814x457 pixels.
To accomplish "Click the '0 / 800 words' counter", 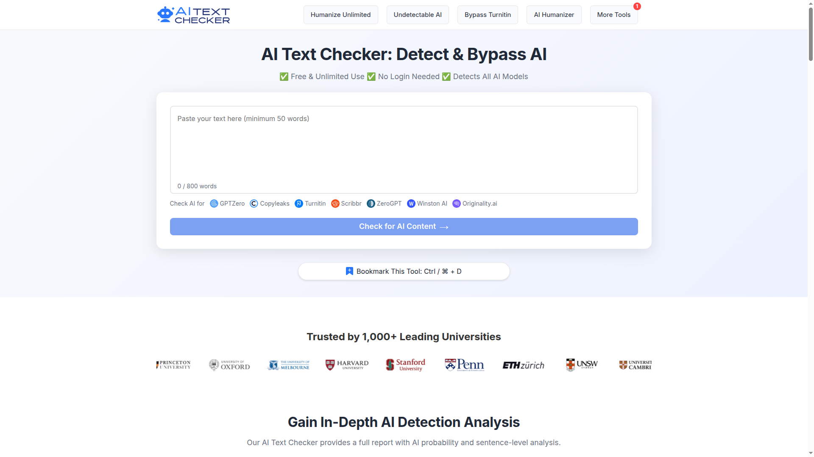I will (197, 186).
